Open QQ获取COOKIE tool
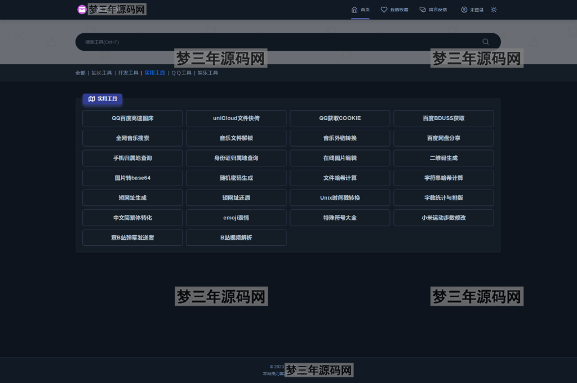The image size is (577, 383). [x=340, y=118]
